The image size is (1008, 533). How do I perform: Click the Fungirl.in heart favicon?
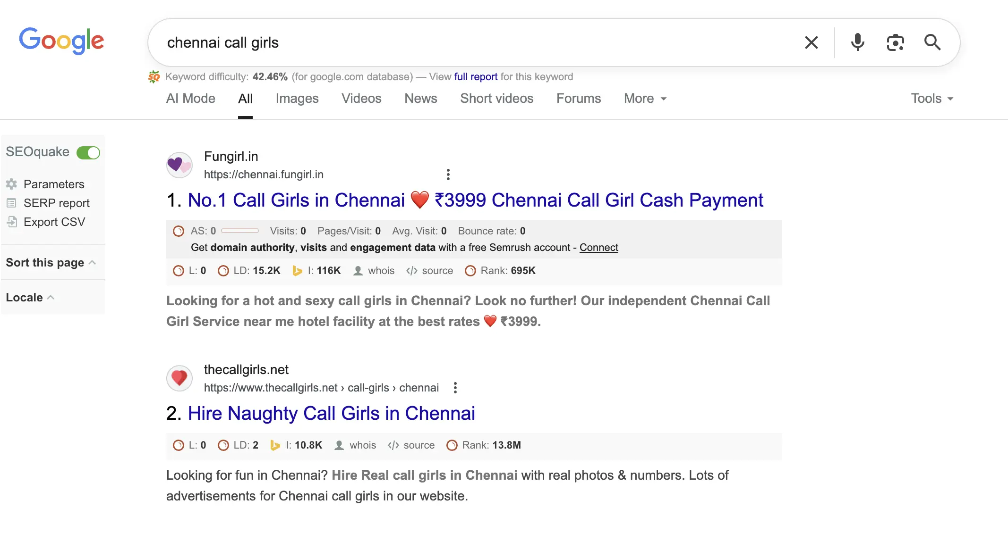pos(179,165)
